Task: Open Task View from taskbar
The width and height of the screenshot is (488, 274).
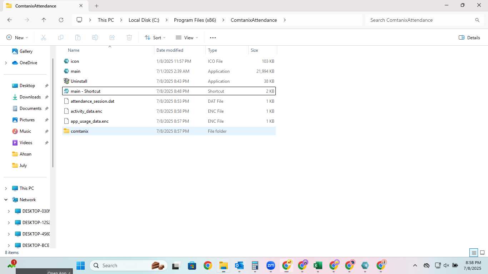Action: (176, 265)
